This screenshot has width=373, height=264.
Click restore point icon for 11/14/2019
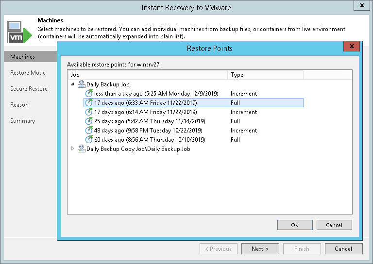(x=89, y=121)
